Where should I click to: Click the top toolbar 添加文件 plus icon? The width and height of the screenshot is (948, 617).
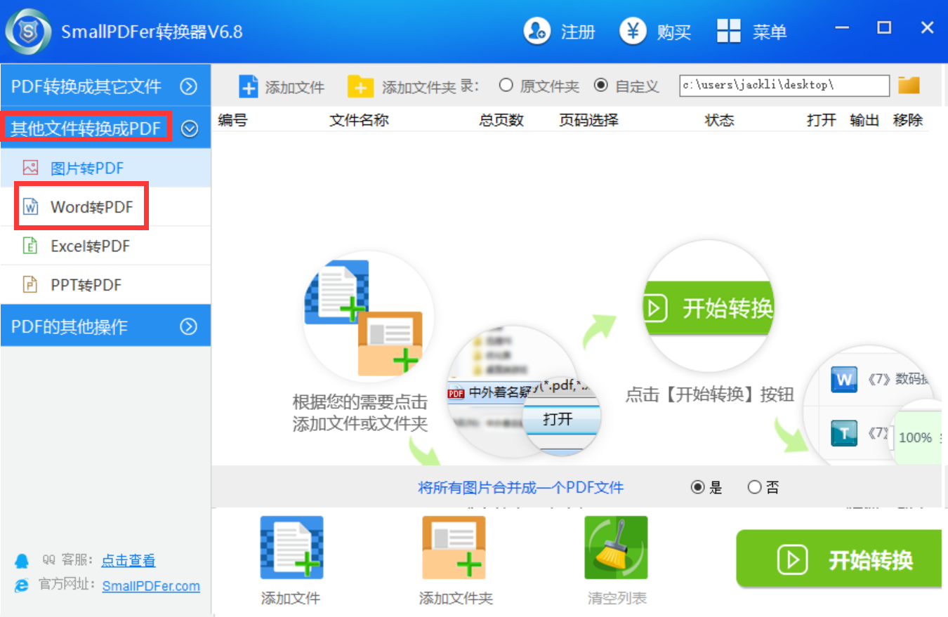point(249,86)
